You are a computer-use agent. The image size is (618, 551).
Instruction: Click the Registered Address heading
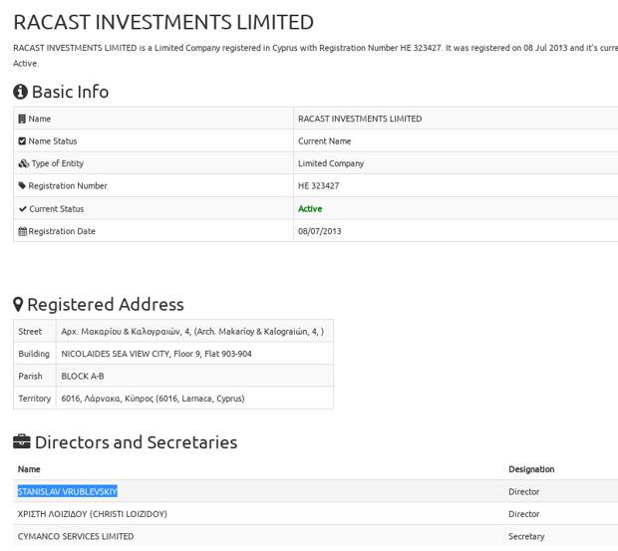pos(106,305)
